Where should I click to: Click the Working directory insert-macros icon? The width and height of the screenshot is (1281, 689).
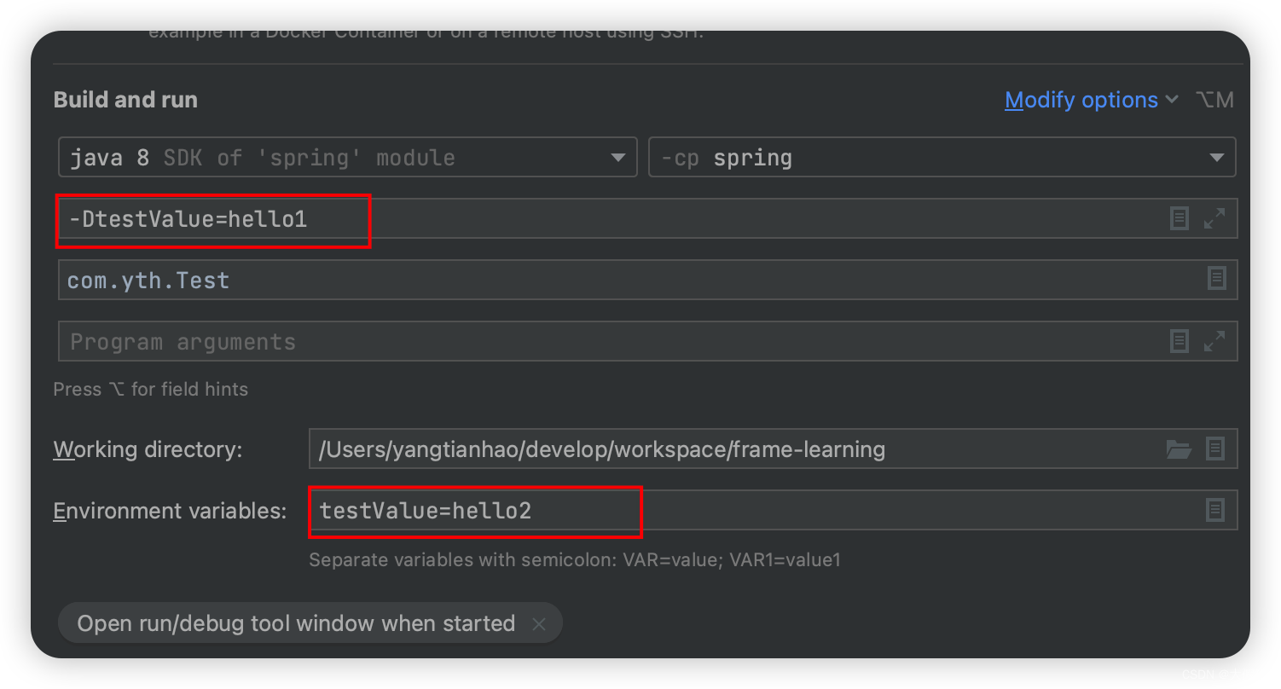coord(1215,449)
